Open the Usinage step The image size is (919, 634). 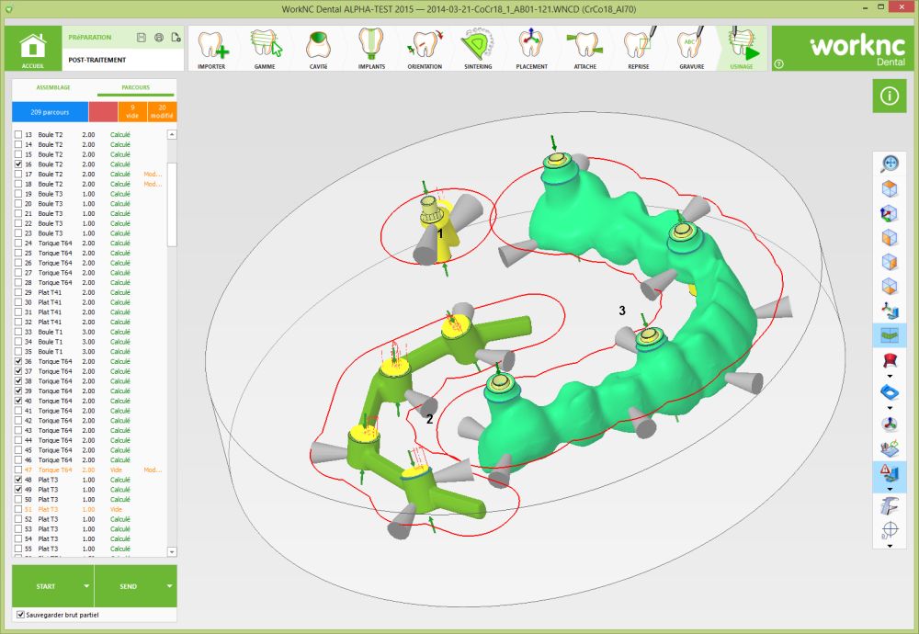[x=742, y=50]
